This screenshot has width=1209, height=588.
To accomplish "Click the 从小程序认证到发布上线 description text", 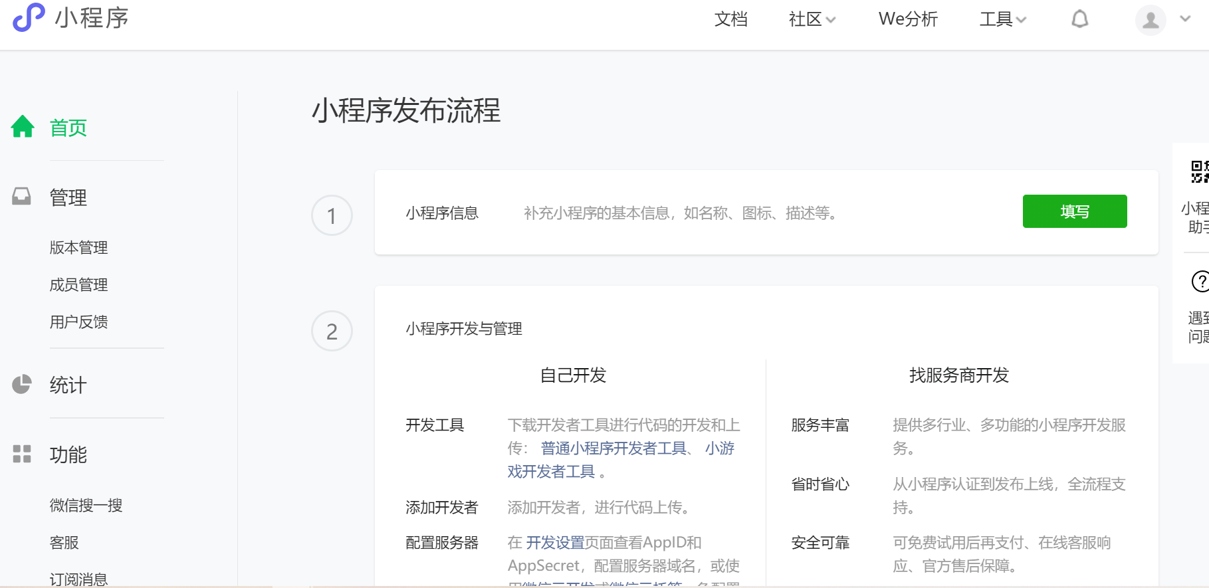I will [x=1009, y=496].
